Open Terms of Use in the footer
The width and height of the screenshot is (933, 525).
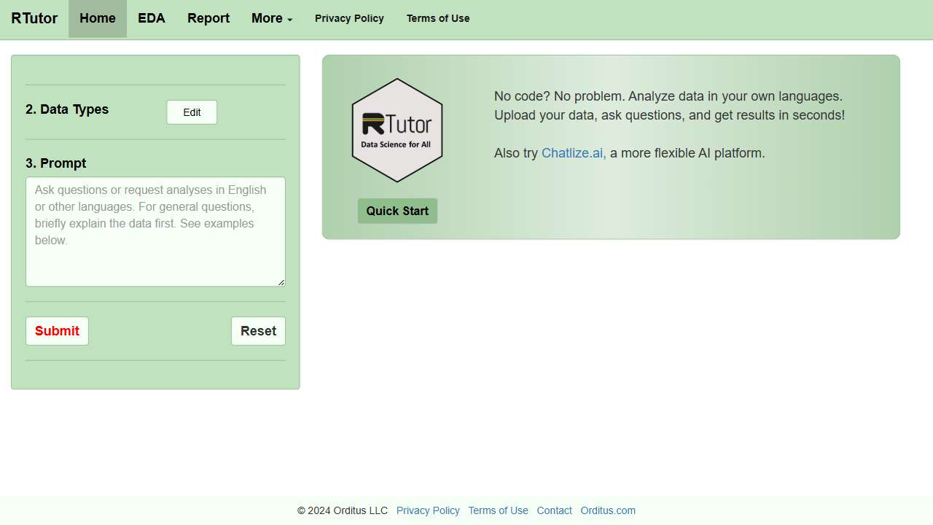[498, 510]
